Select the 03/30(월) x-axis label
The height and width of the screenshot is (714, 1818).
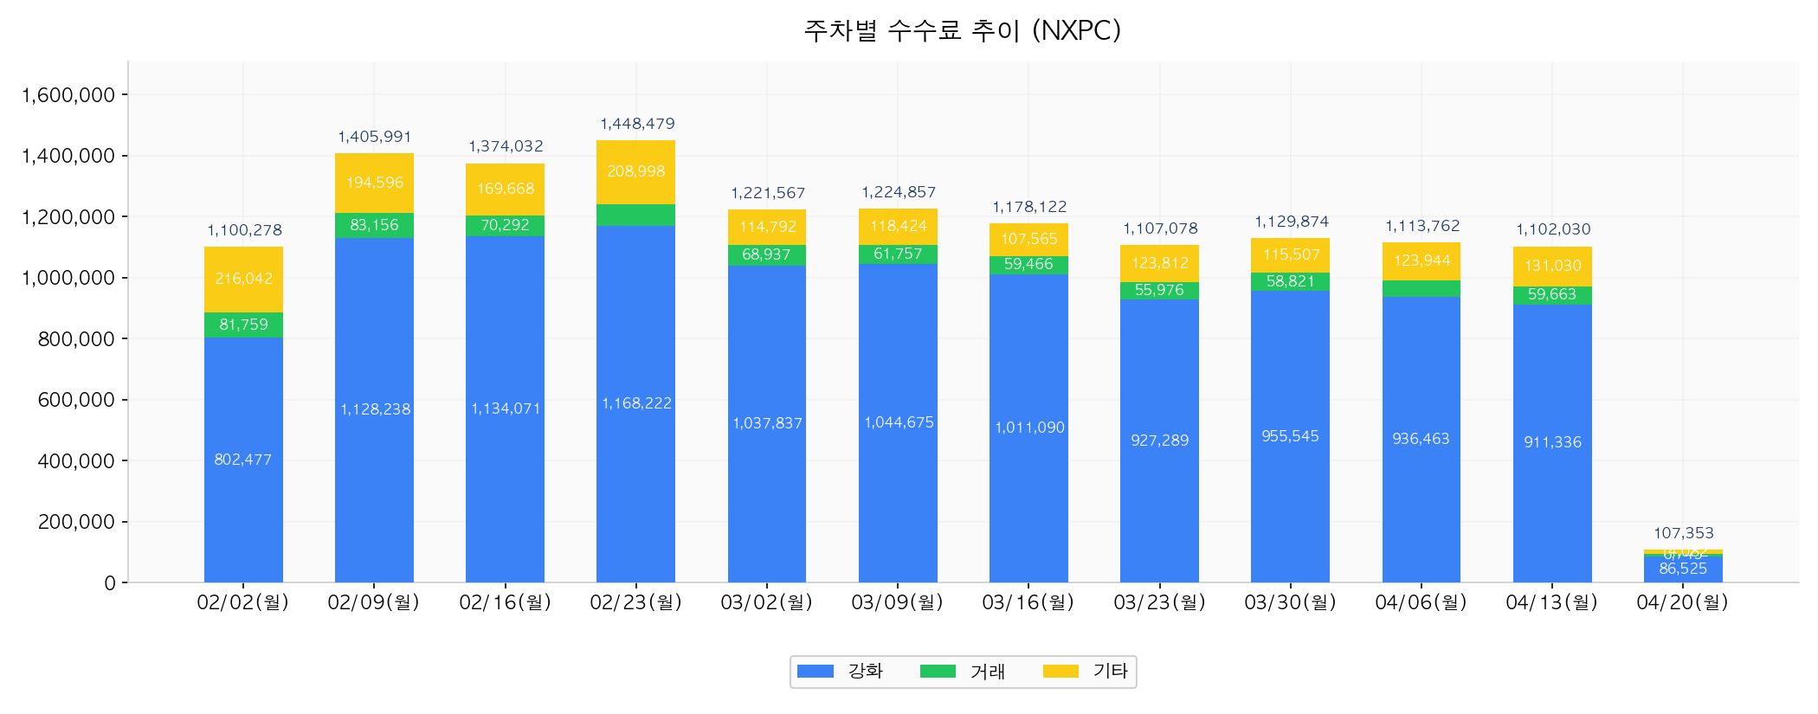[1291, 602]
